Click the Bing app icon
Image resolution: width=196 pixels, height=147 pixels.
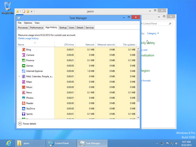pyautogui.click(x=24, y=50)
